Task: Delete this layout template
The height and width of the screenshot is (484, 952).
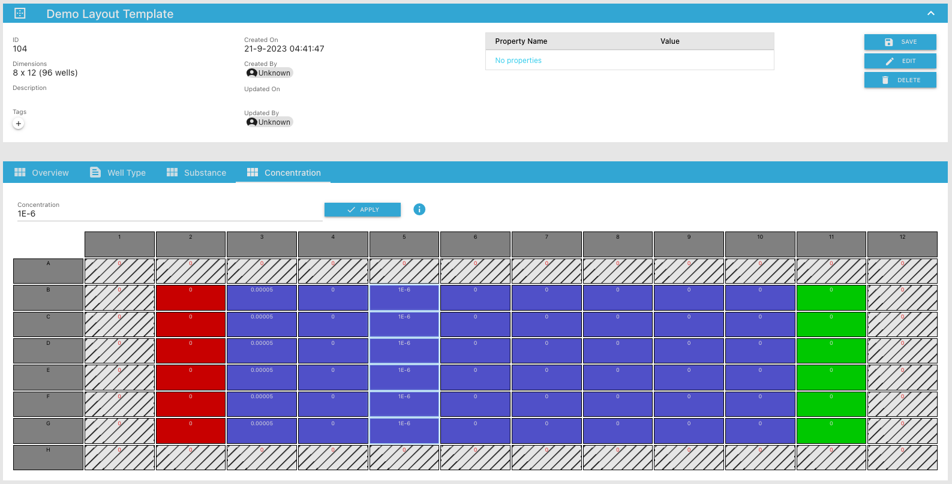Action: click(900, 80)
